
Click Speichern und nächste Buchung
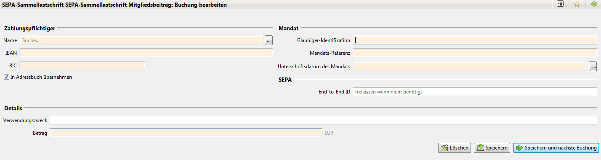click(x=556, y=148)
